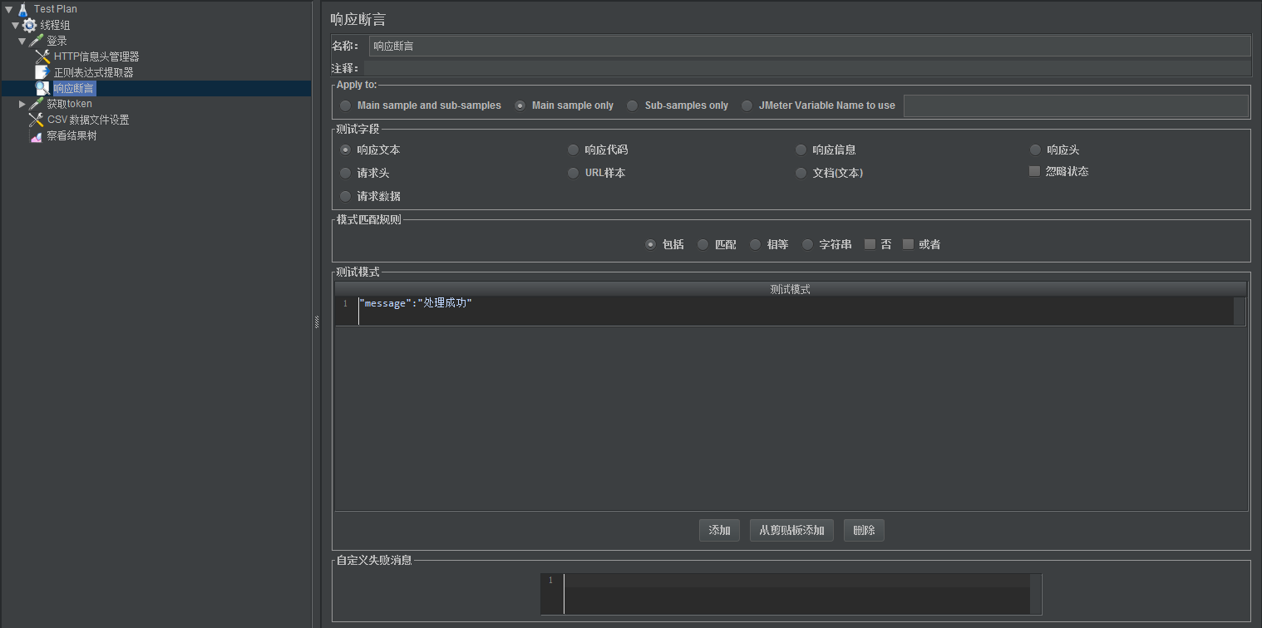Click the 测试模式 column header
This screenshot has width=1262, height=628.
791,289
